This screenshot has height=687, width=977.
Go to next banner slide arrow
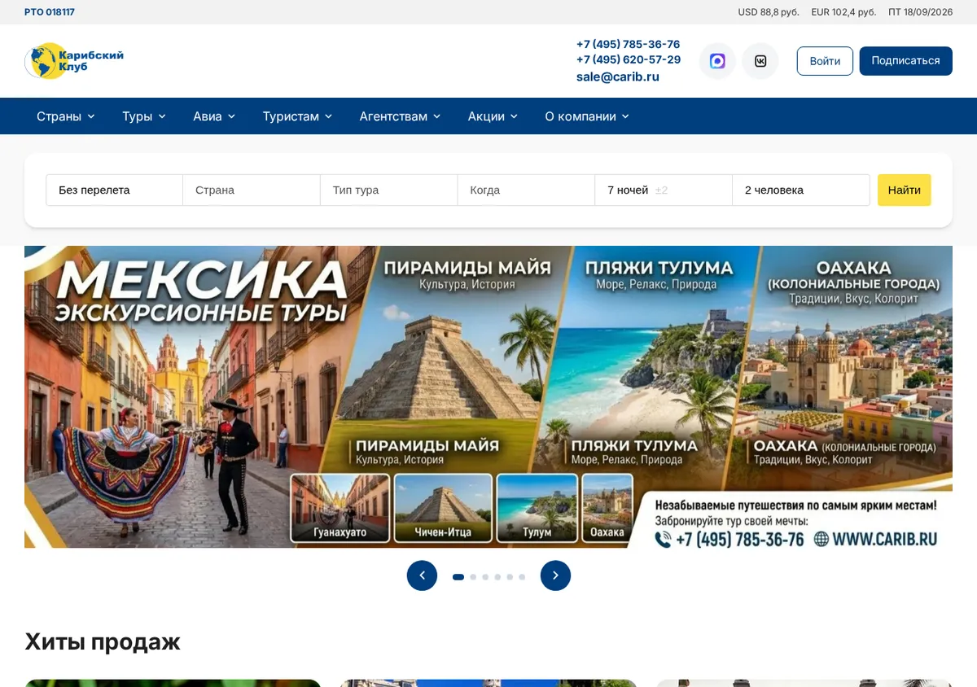point(555,575)
